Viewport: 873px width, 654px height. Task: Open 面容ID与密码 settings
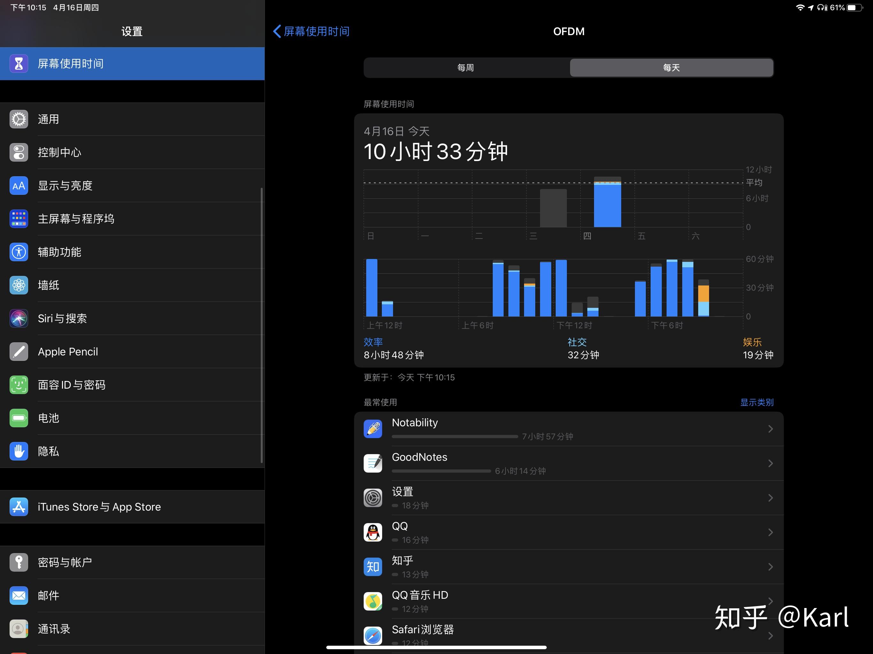[x=132, y=384]
